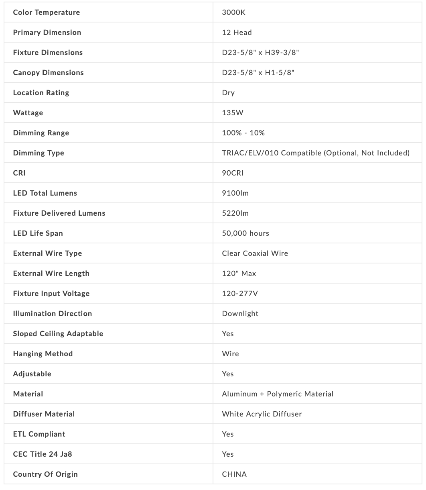Select the Aluminum + Polymeric Material value
This screenshot has height=490, width=426.
278,394
